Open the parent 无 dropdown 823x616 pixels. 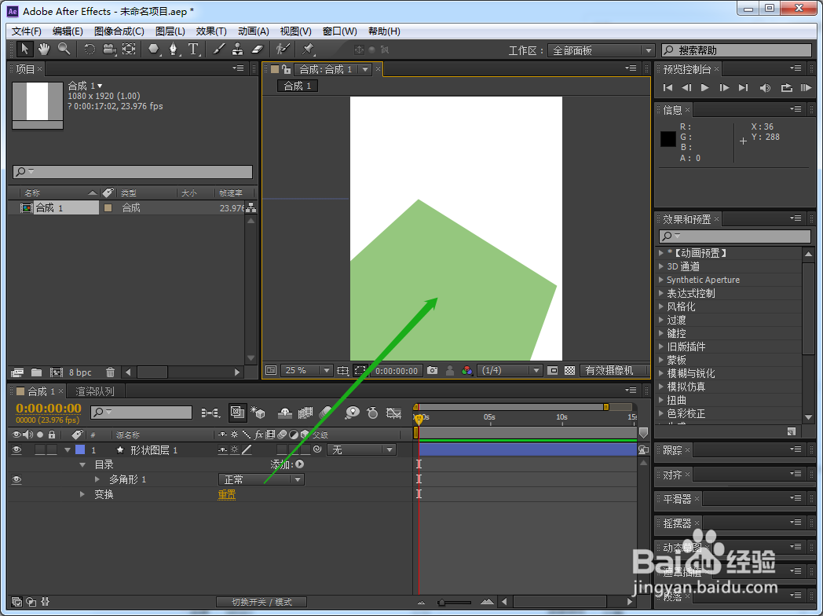coord(361,450)
